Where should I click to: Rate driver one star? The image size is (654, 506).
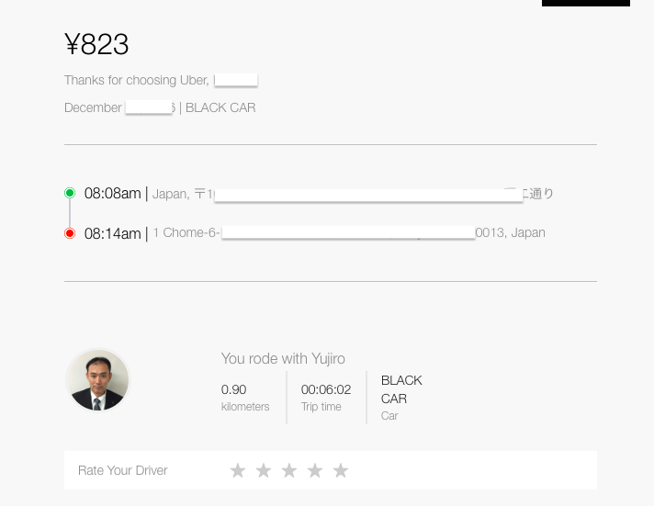pos(238,470)
